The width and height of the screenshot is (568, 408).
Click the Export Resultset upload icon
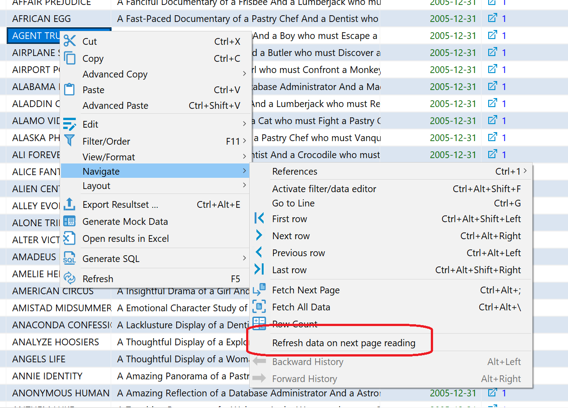coord(69,204)
